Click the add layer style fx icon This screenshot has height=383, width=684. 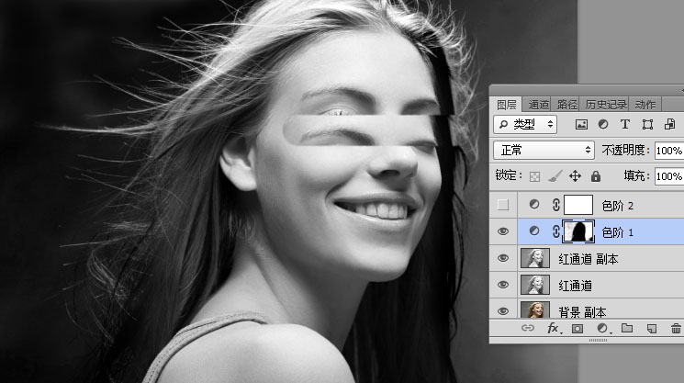pyautogui.click(x=554, y=328)
